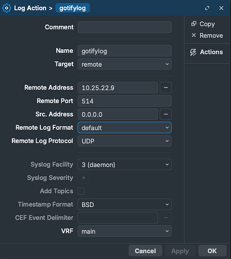The height and width of the screenshot is (259, 231).
Task: Open the VRF dropdown showing main
Action: click(x=125, y=231)
